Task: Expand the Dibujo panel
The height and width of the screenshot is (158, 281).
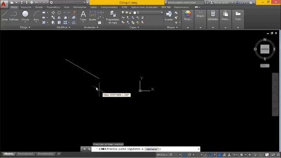Action: tap(25, 27)
